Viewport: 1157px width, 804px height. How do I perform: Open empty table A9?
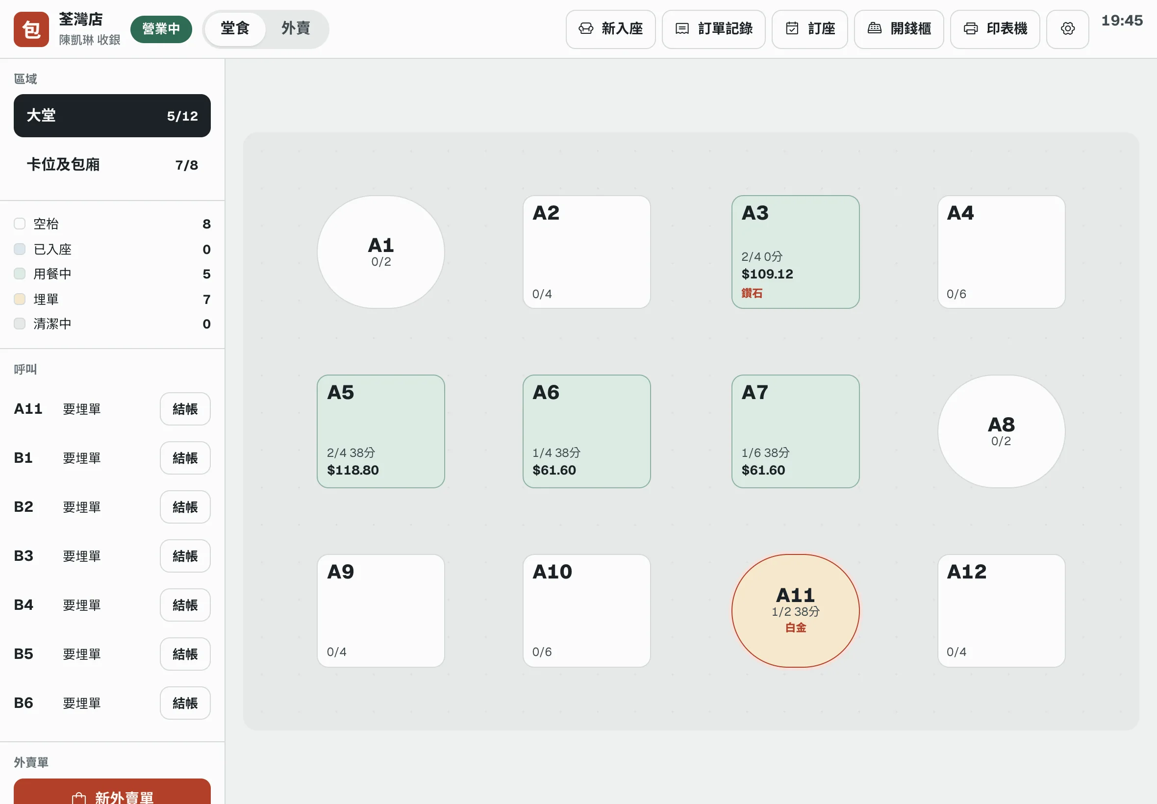pyautogui.click(x=381, y=610)
